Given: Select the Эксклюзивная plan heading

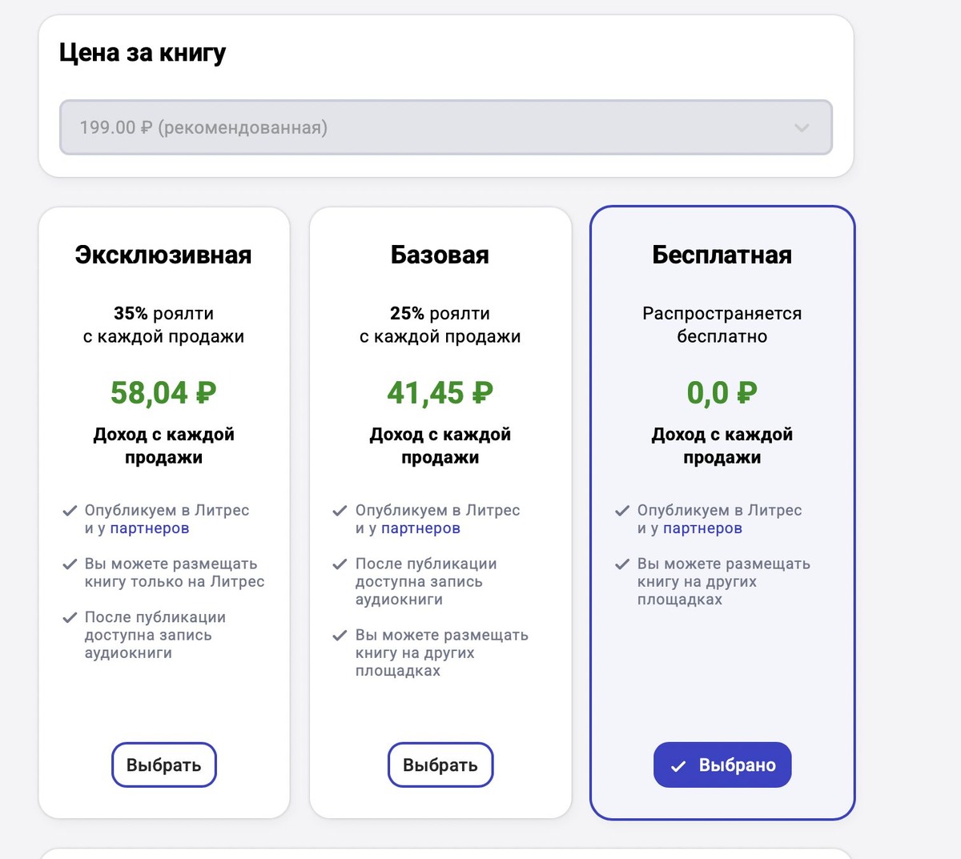Looking at the screenshot, I should click(163, 255).
